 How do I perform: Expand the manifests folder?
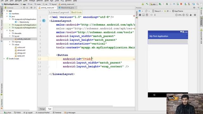[x=7, y=14]
